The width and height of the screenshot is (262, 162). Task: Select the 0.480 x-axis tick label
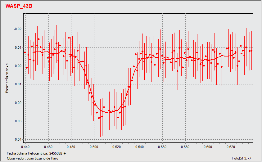tap(71, 146)
